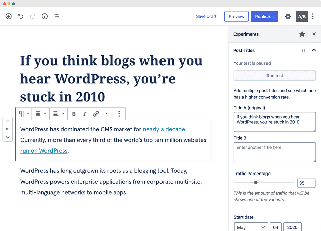Image resolution: width=321 pixels, height=231 pixels.
Task: Click 'Your test is paused' text
Action: (252, 63)
